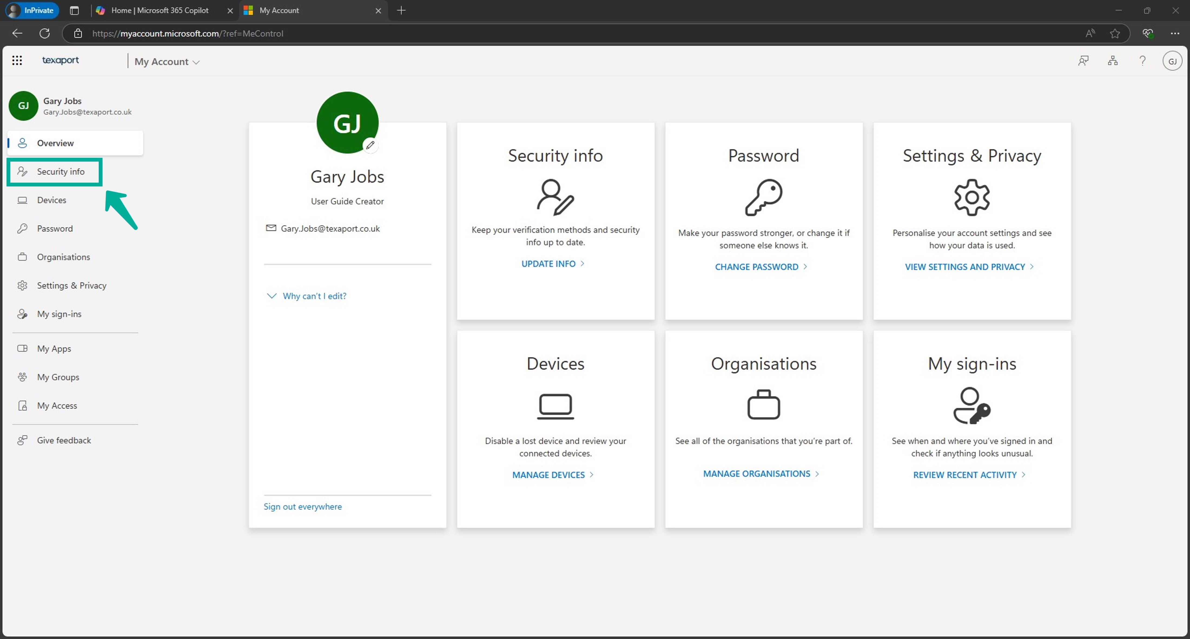Click the browser address bar
Screen dimensions: 1190x639
pos(323,33)
